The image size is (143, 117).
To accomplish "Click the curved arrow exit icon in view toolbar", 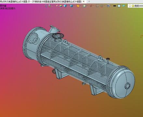I will click(x=45, y=6).
